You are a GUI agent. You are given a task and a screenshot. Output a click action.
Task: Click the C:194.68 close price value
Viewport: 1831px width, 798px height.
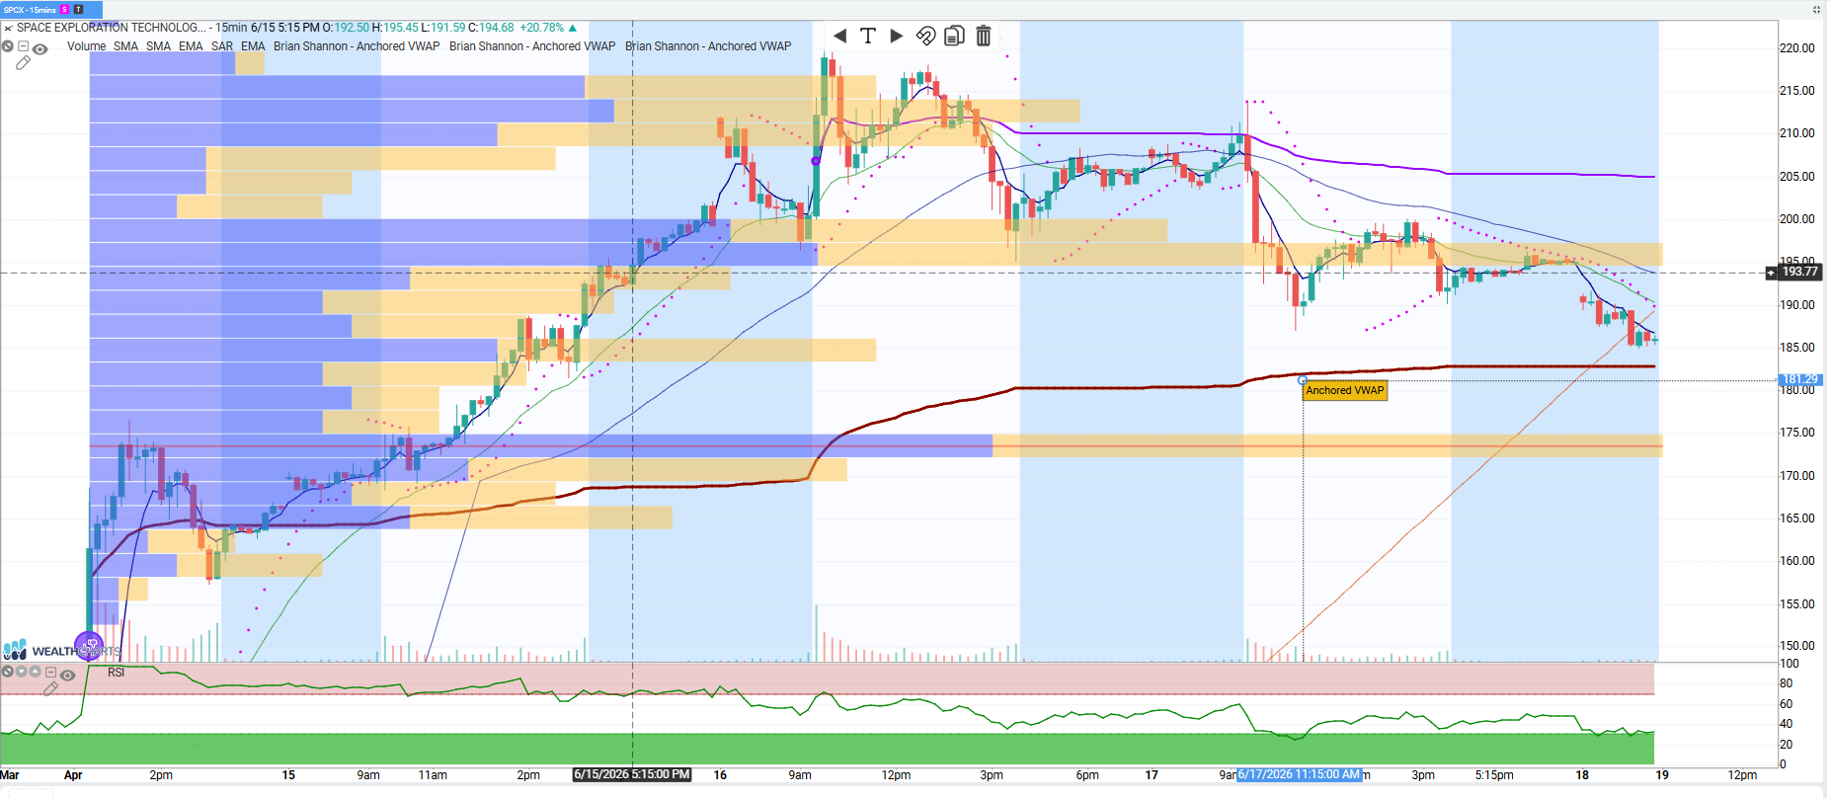pos(490,28)
